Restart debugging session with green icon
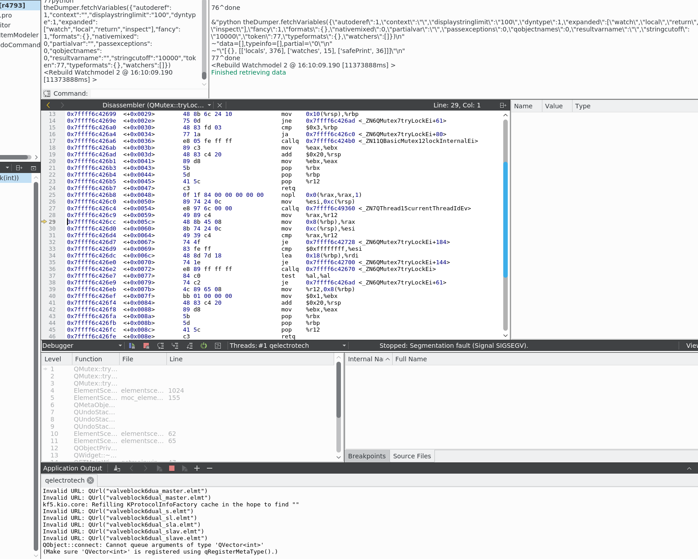The width and height of the screenshot is (698, 559). tap(204, 346)
